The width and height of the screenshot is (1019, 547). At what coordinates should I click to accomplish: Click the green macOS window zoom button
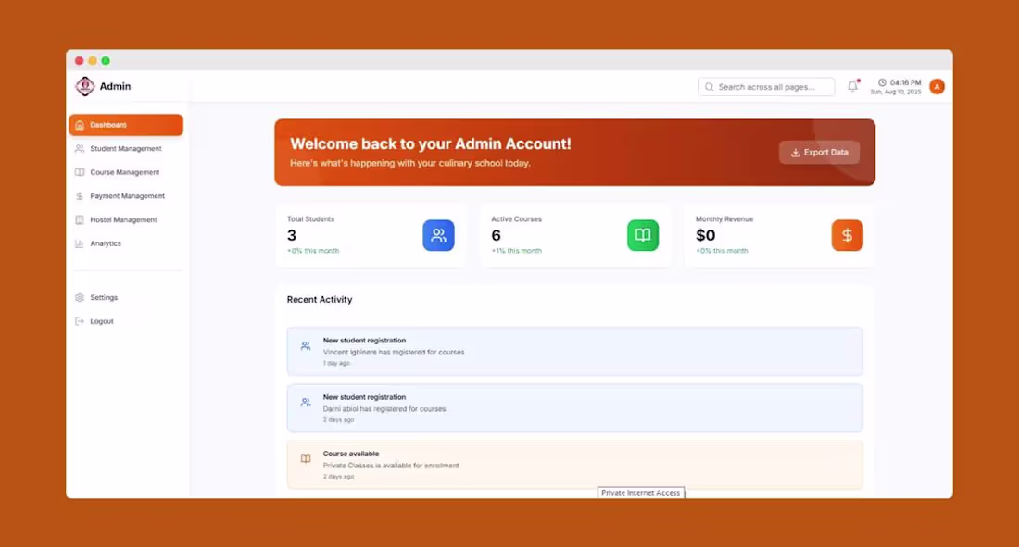point(106,60)
